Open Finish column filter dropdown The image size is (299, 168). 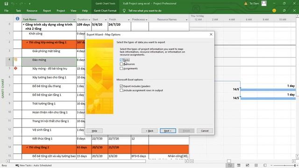pyautogui.click(x=129, y=20)
